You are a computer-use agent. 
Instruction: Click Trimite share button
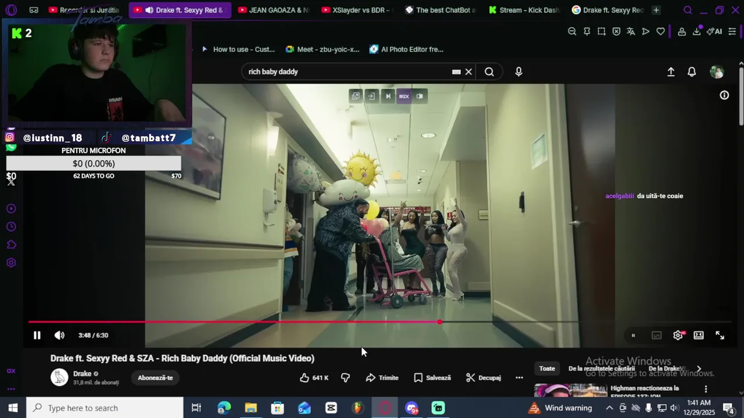[x=382, y=377]
